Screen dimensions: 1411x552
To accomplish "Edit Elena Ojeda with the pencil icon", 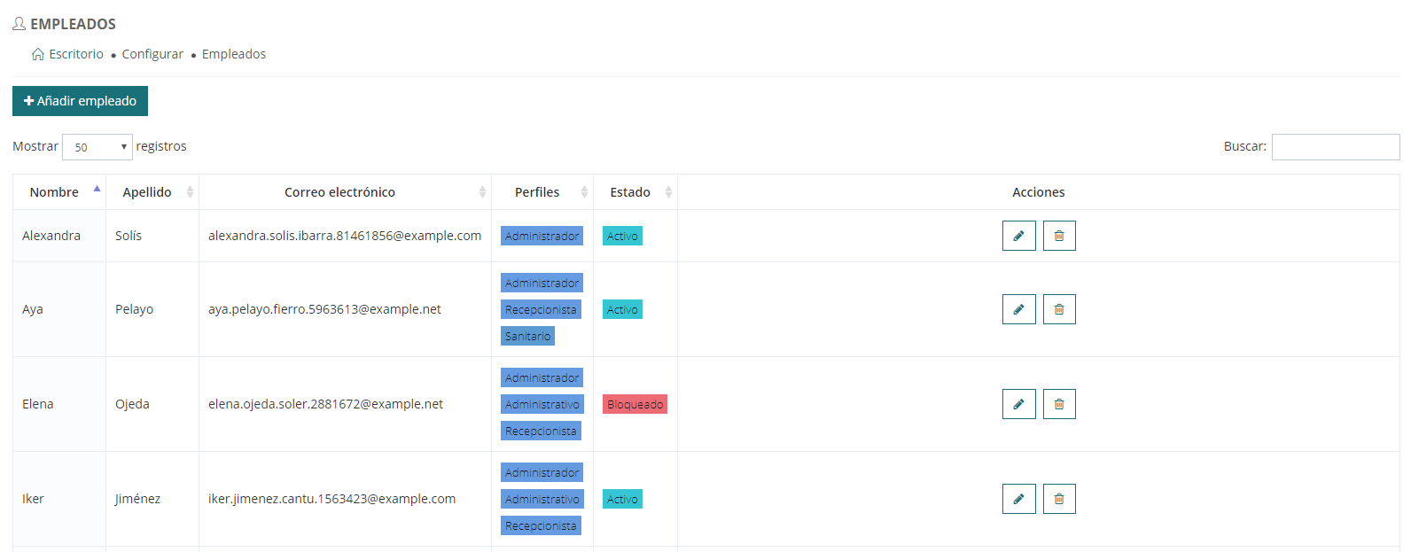I will [x=1018, y=404].
